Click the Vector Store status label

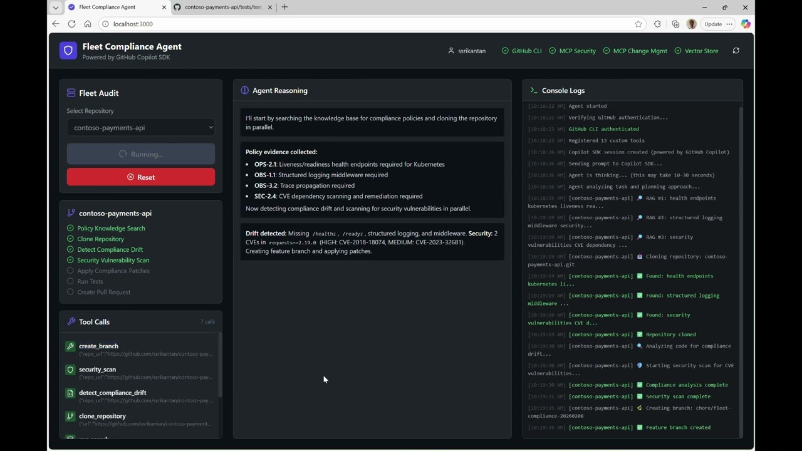[702, 51]
